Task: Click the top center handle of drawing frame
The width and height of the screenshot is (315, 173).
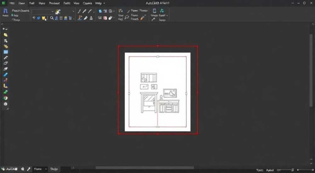Action: click(x=158, y=57)
